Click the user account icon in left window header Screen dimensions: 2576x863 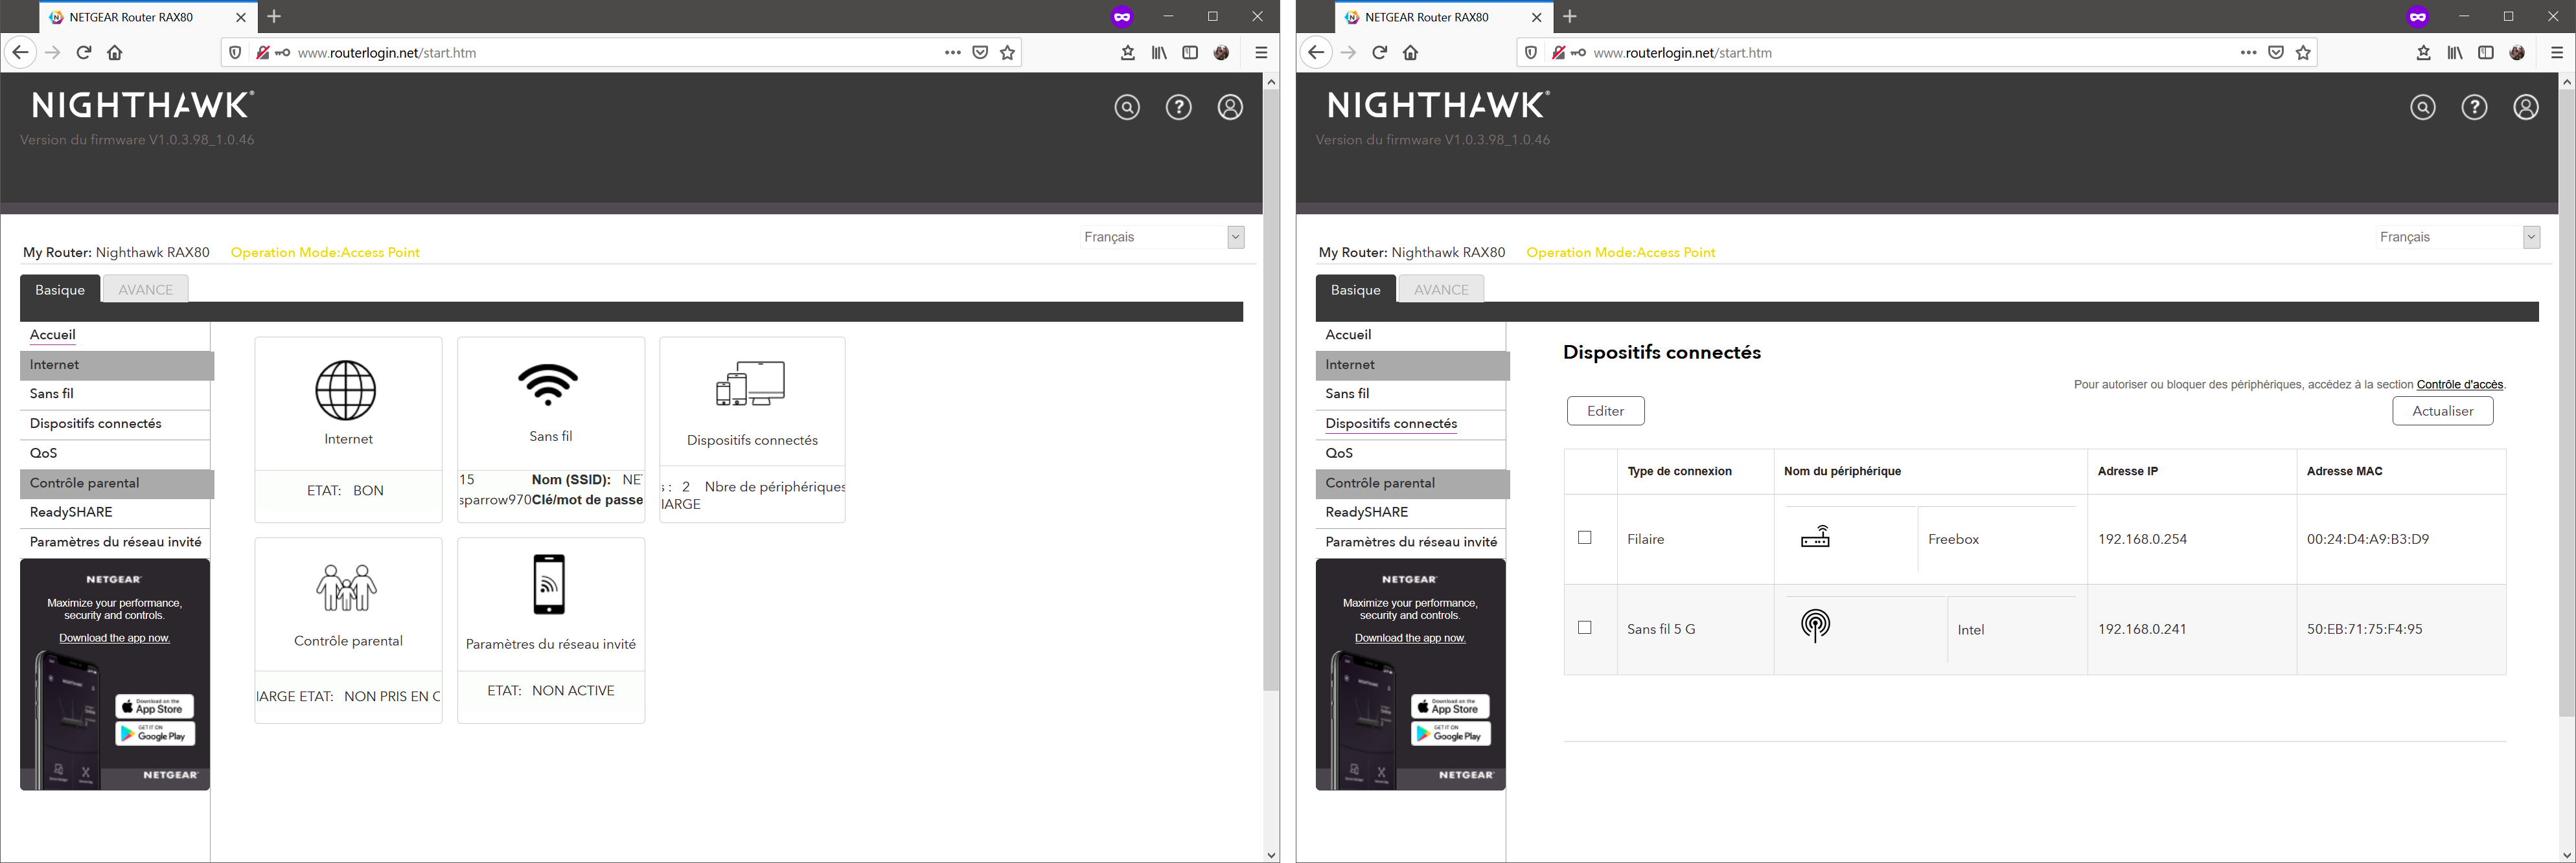(1230, 107)
